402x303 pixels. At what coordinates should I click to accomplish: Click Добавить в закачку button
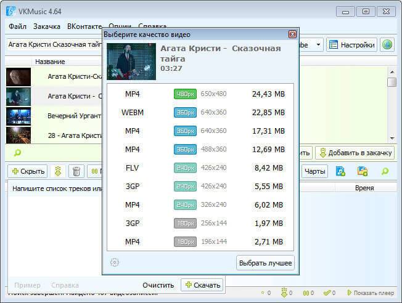pos(355,153)
